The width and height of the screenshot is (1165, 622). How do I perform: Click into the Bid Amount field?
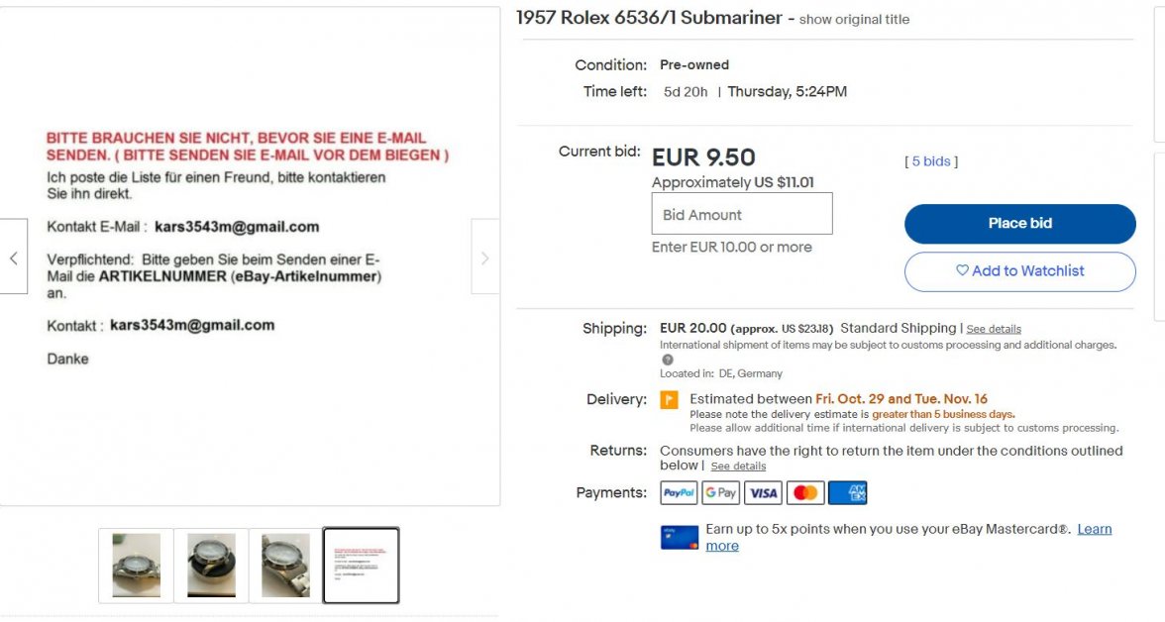(x=741, y=214)
